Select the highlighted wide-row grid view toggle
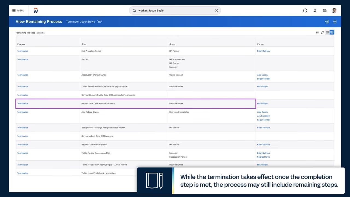The height and width of the screenshot is (197, 350). tap(332, 32)
